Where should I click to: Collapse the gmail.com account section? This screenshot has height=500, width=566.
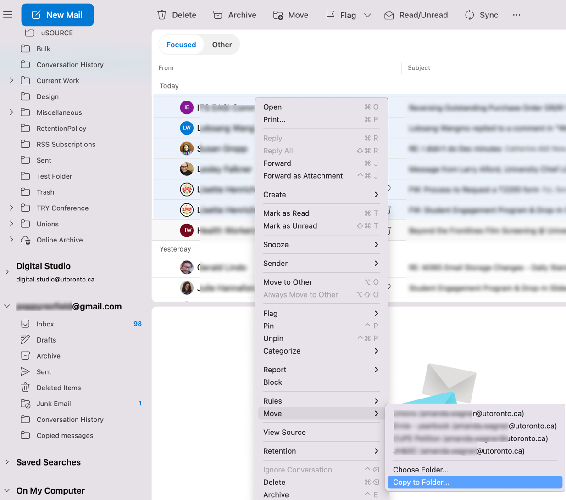(x=6, y=306)
